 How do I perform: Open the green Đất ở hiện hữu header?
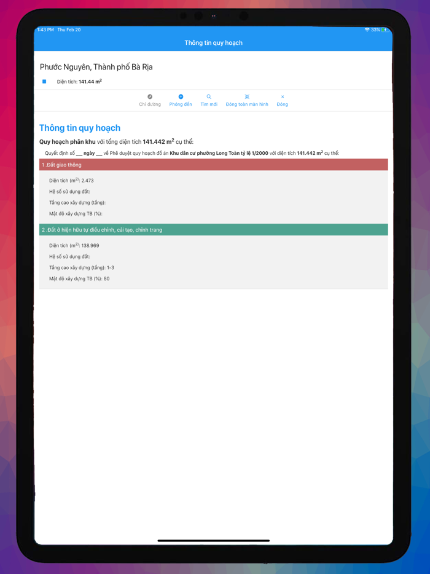point(213,230)
